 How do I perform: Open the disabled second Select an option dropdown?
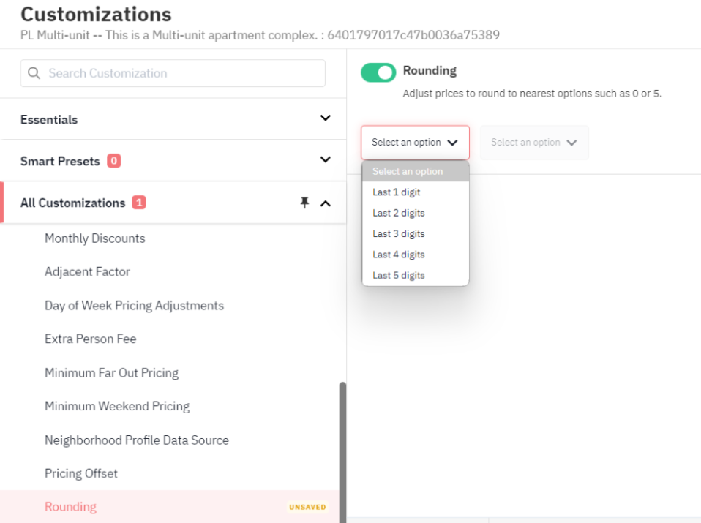[x=534, y=143]
